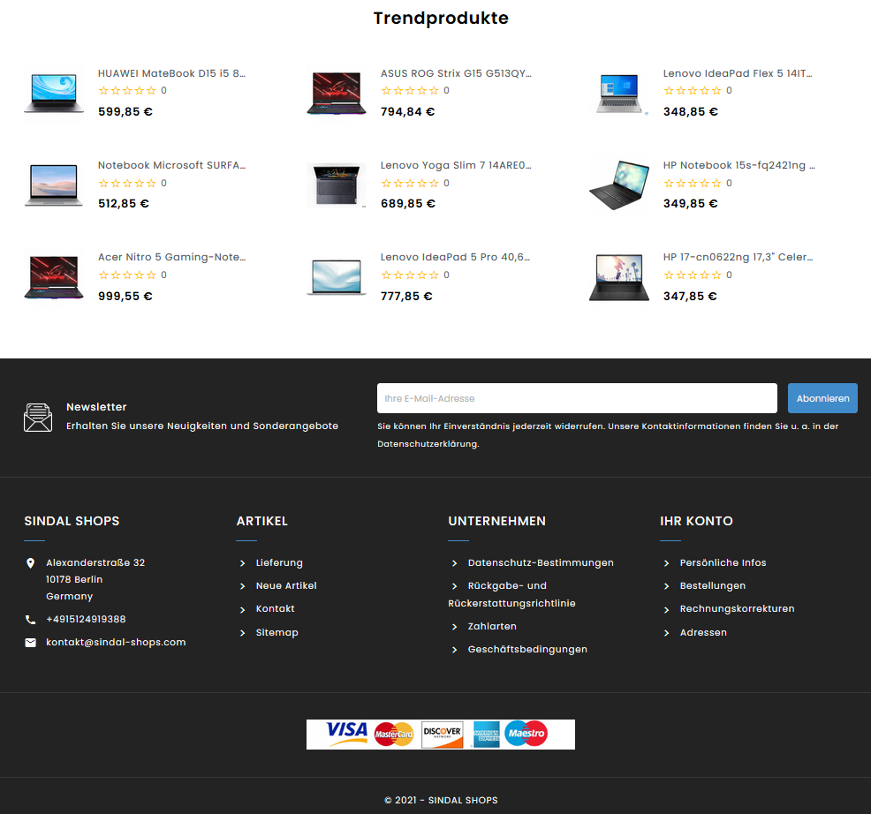Click the star rating of Lenovo IdeaPad Flex 5
The image size is (871, 814).
pyautogui.click(x=693, y=91)
